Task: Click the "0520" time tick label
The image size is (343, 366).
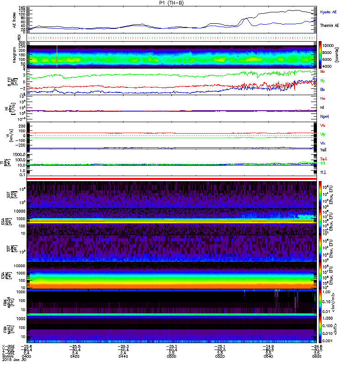Action: [220, 356]
